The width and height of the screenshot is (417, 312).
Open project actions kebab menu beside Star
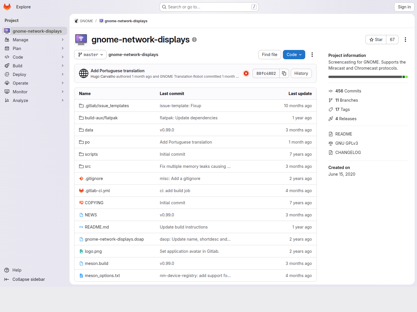[x=405, y=40]
